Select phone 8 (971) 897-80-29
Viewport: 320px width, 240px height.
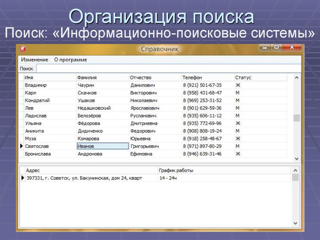coord(208,146)
